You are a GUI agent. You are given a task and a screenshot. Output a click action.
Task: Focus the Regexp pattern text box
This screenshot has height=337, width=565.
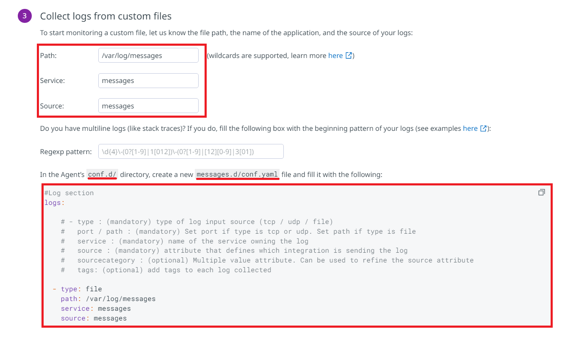[191, 152]
